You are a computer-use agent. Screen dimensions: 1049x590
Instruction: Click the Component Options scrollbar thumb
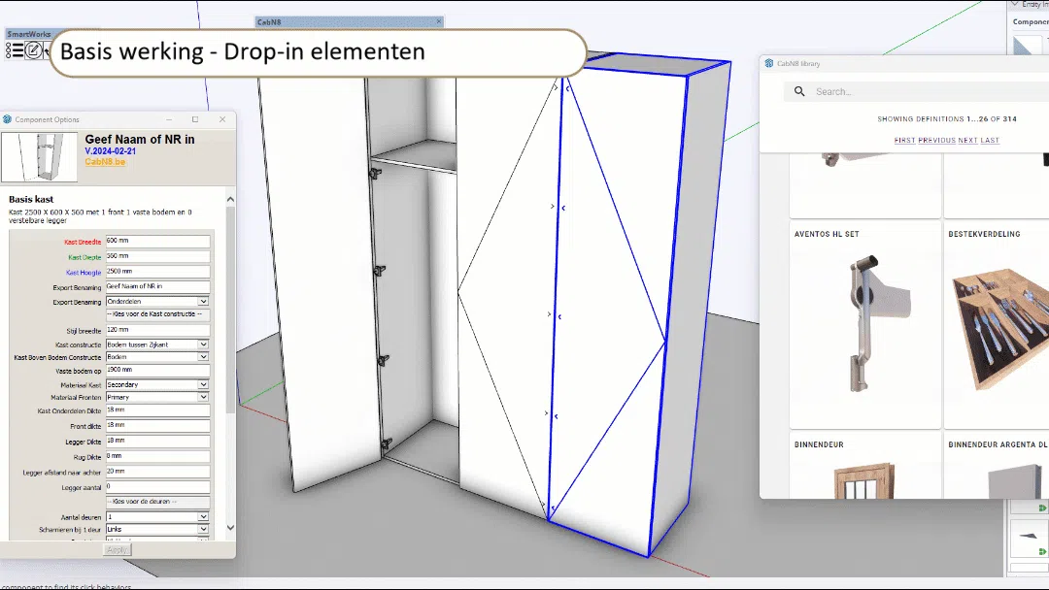[230, 311]
